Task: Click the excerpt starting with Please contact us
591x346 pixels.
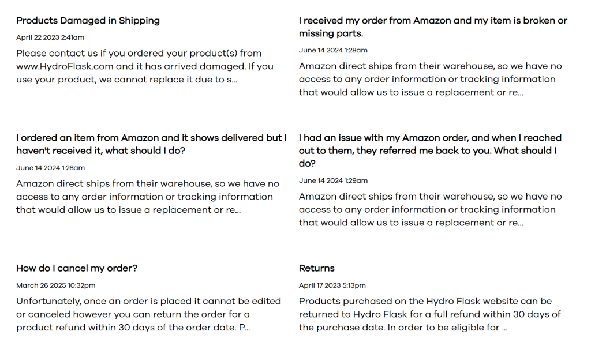Action: 144,66
